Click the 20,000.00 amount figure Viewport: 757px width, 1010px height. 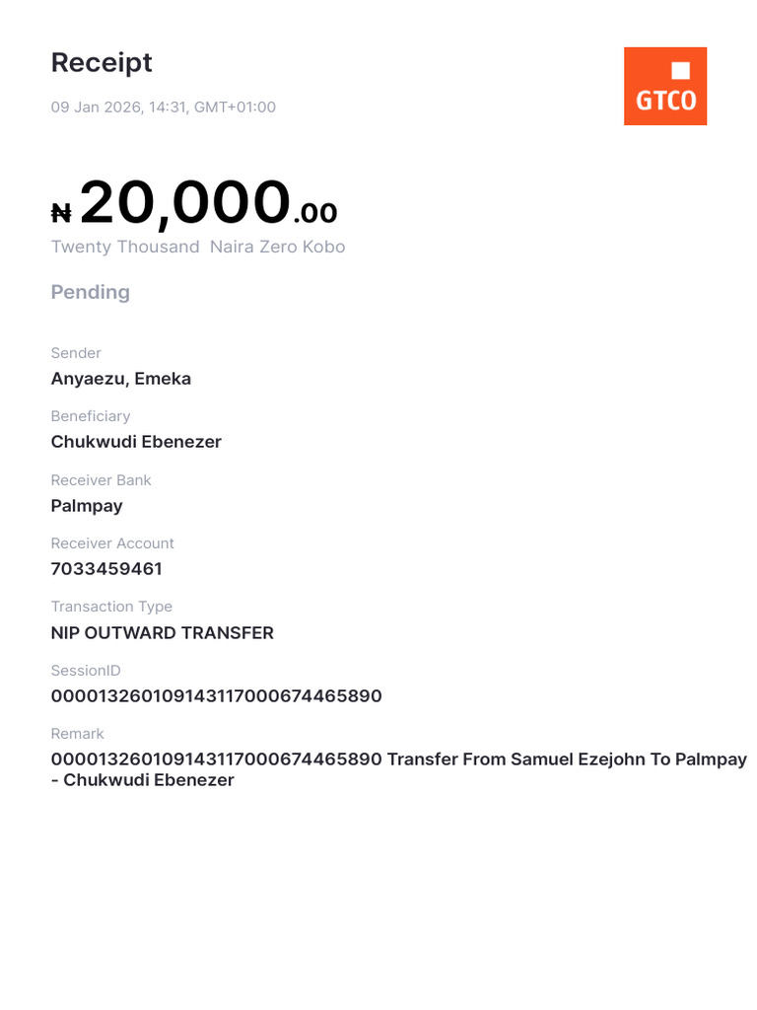coord(208,203)
